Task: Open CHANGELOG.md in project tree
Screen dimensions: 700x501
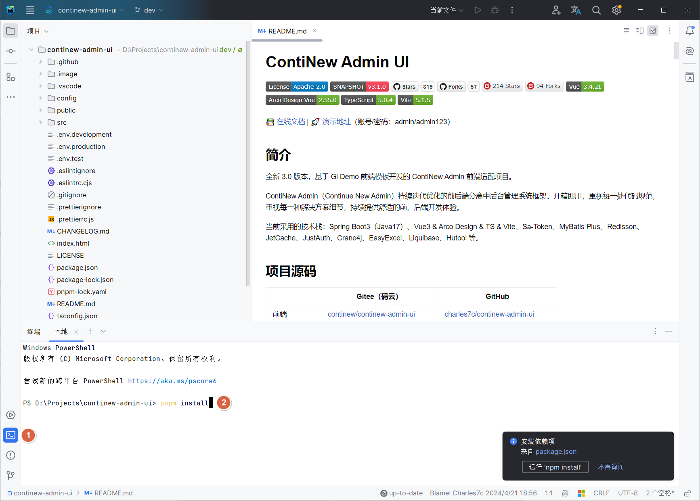Action: tap(83, 231)
